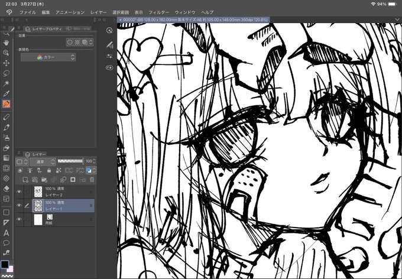Open the 選択範囲 menu
Image resolution: width=402 pixels, height=279 pixels.
tap(121, 12)
